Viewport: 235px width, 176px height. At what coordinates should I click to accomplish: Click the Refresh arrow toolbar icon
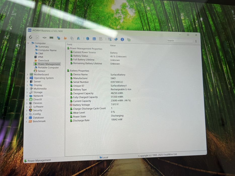[30, 37]
